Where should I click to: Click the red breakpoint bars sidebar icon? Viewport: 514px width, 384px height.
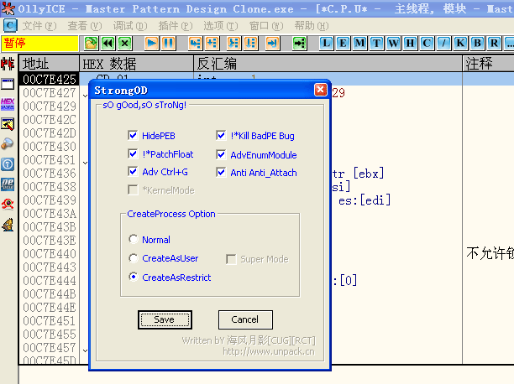(x=8, y=64)
